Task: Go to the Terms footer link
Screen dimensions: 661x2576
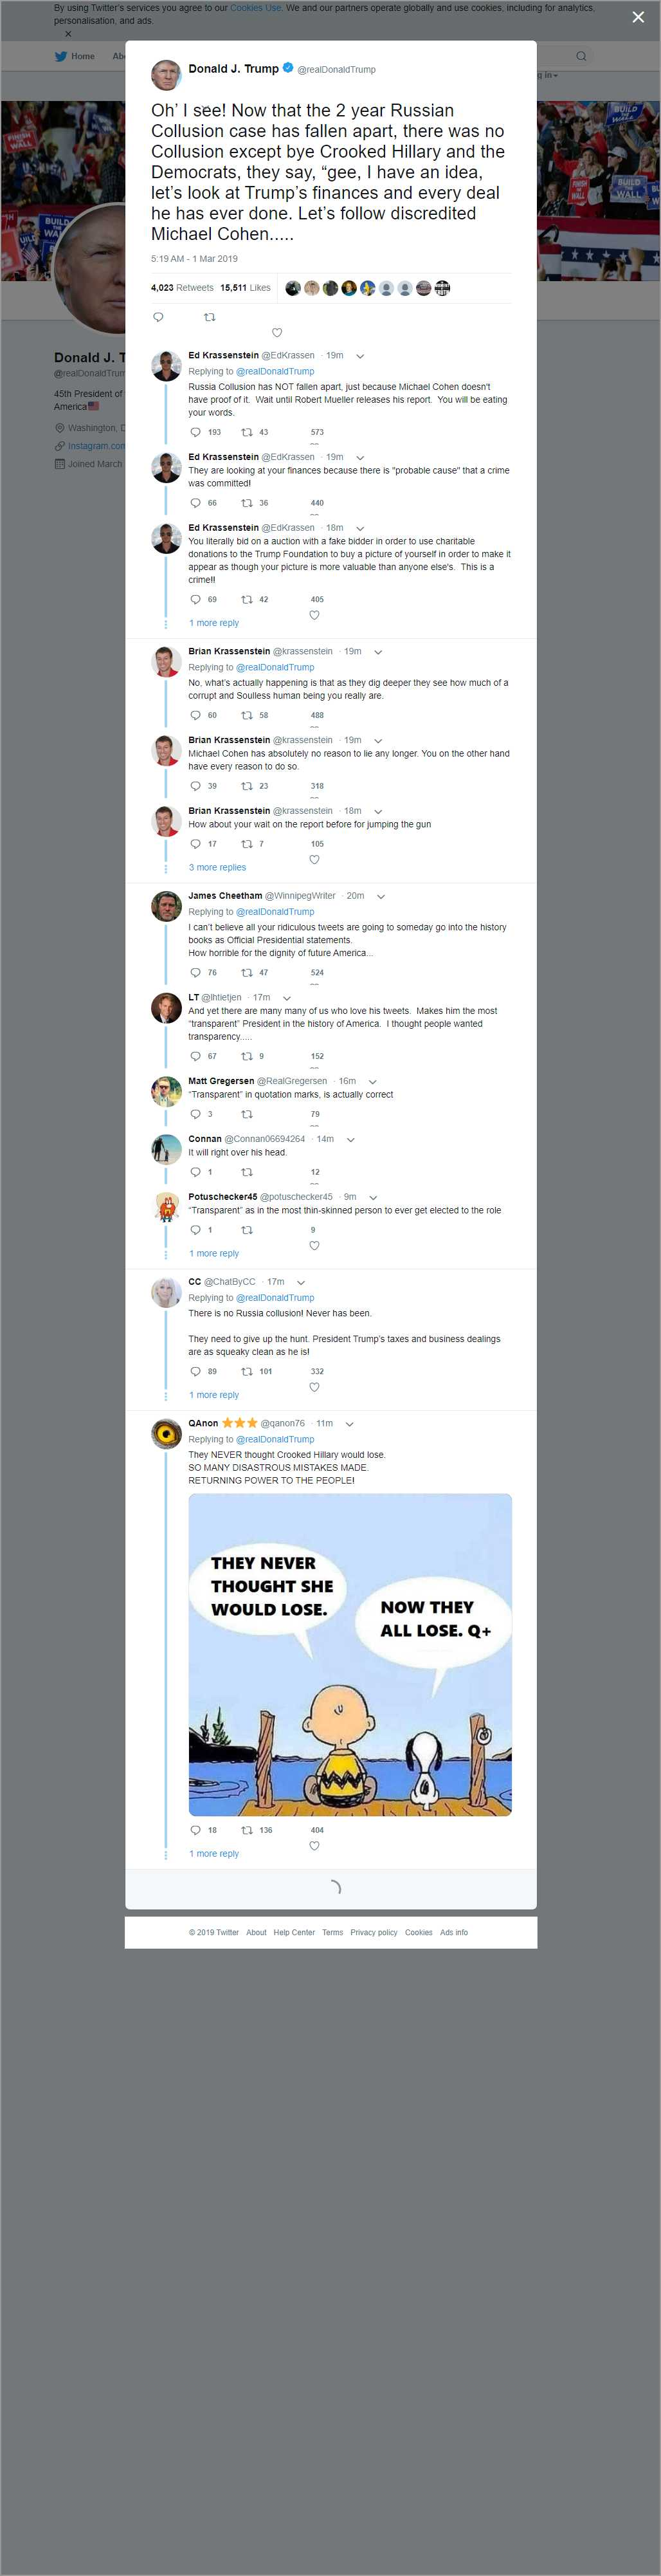Action: pos(332,1932)
